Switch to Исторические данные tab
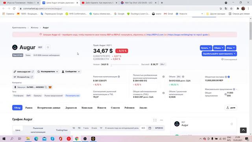Image resolution: width=252 pixels, height=142 pixels. 49,108
